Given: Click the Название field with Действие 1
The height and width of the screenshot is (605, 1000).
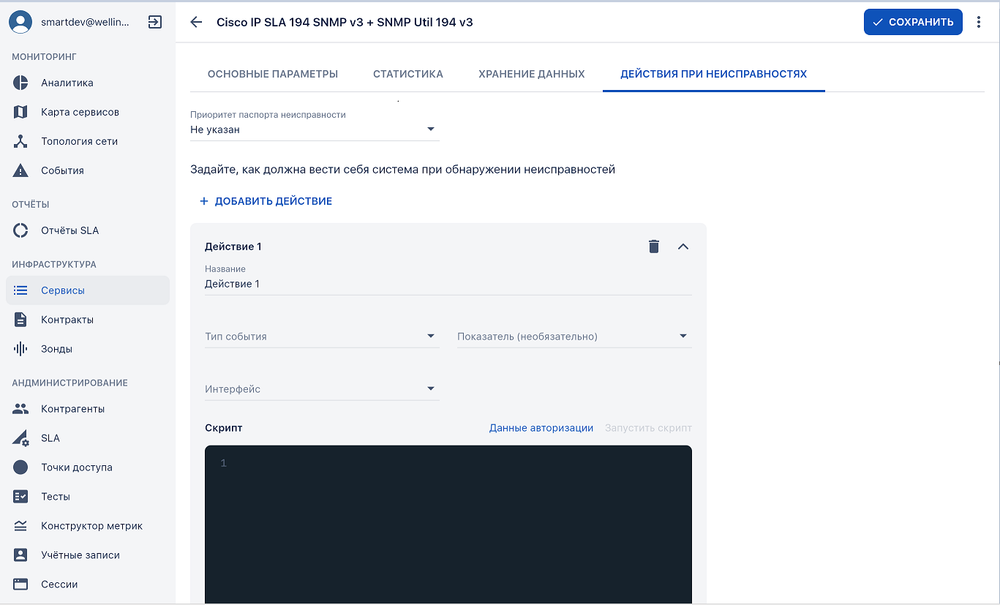Looking at the screenshot, I should tap(448, 284).
